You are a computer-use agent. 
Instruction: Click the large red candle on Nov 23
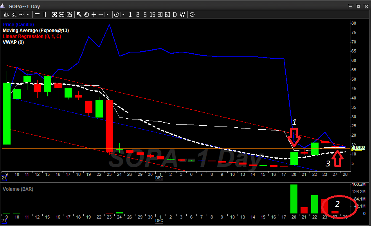coord(109,126)
